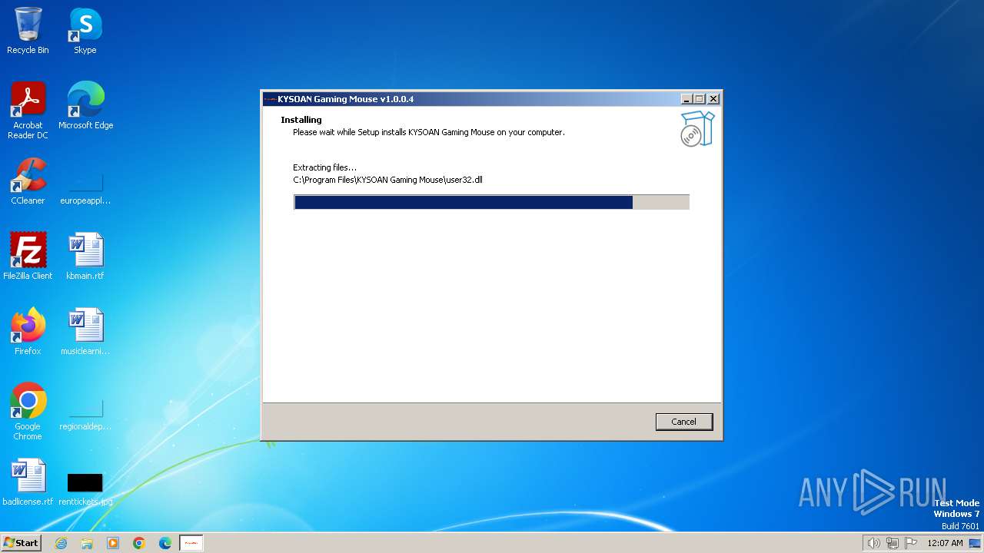Click the disabled maximize button of installer

coord(700,99)
